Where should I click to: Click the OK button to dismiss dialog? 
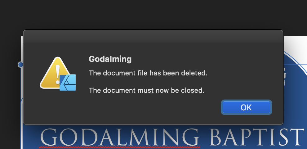point(246,107)
